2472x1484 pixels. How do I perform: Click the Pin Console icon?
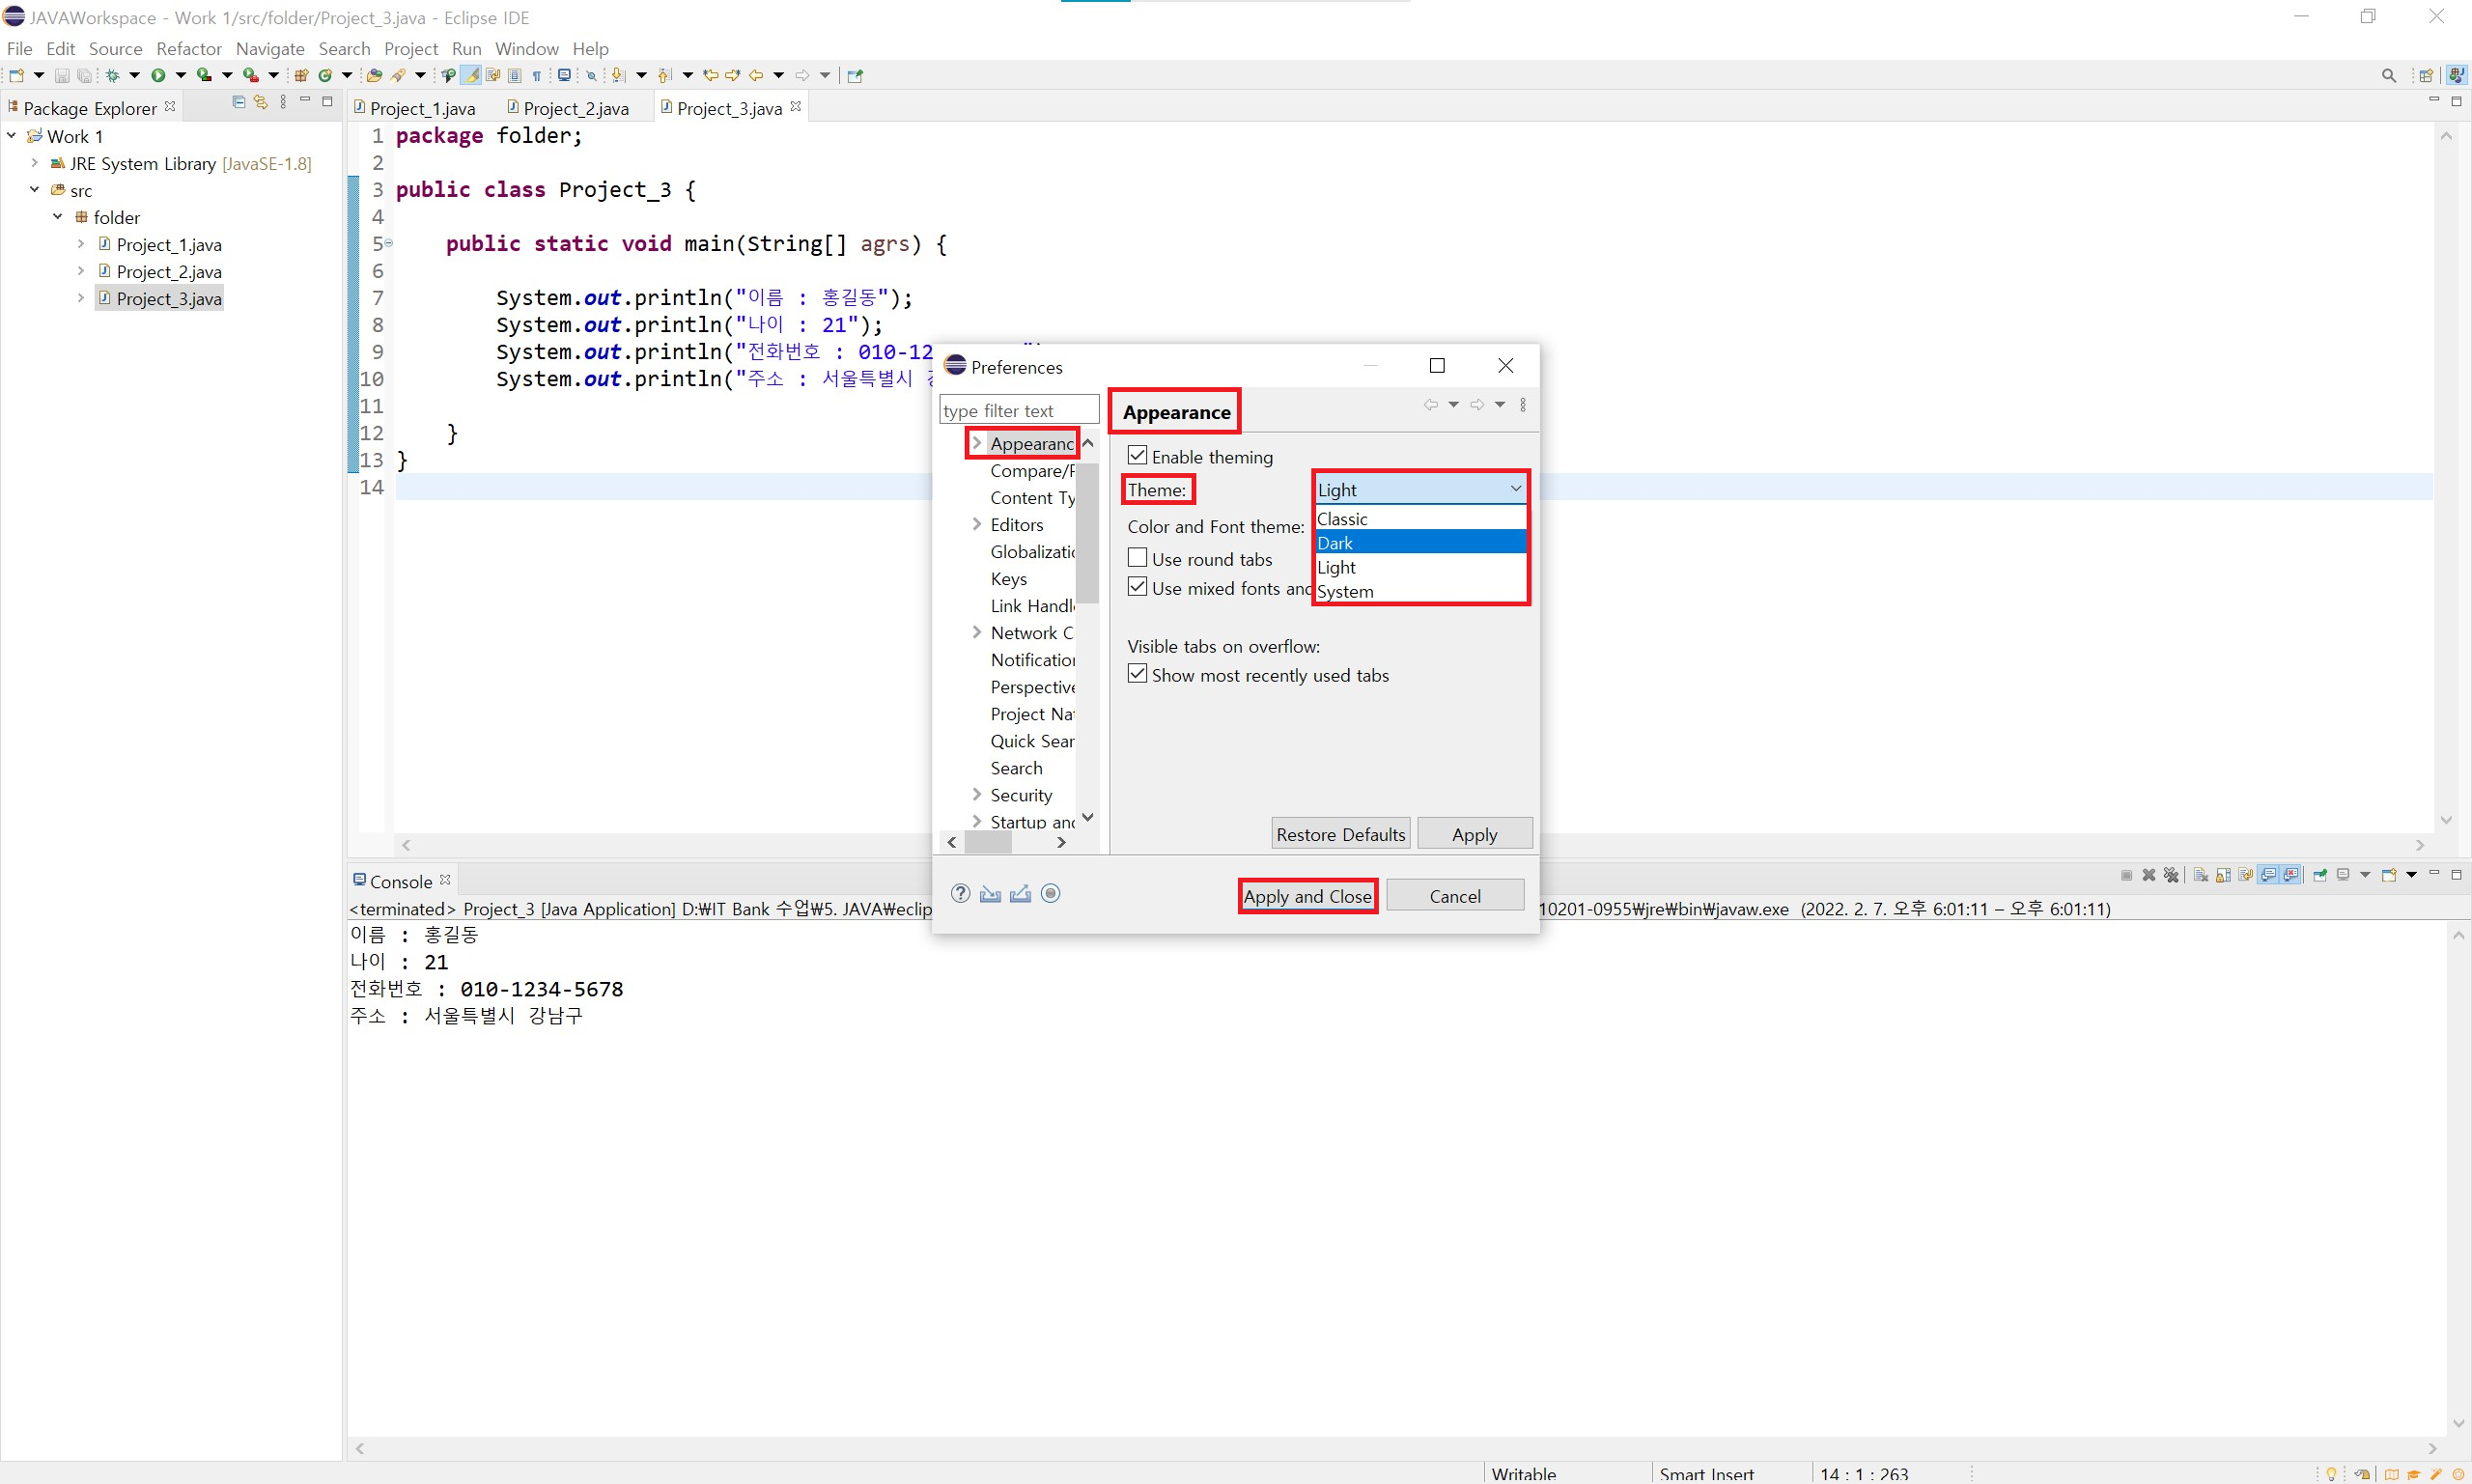tap(2320, 875)
